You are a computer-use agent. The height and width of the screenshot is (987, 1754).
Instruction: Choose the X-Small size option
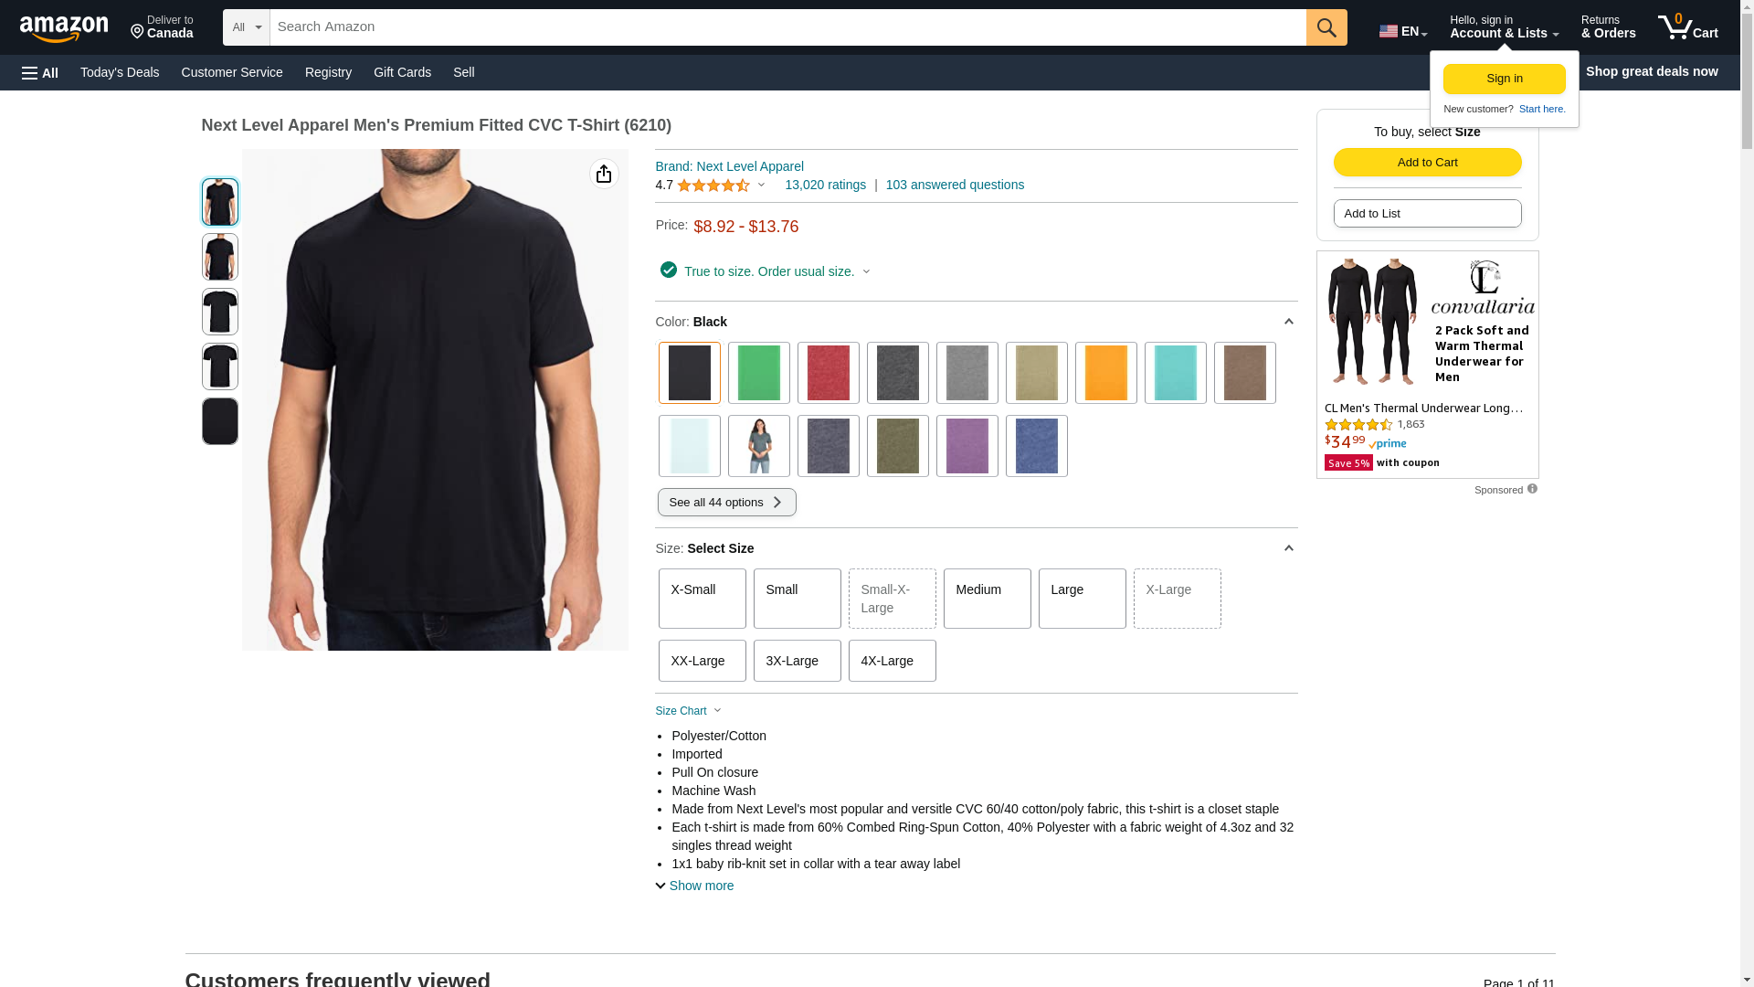pyautogui.click(x=702, y=599)
